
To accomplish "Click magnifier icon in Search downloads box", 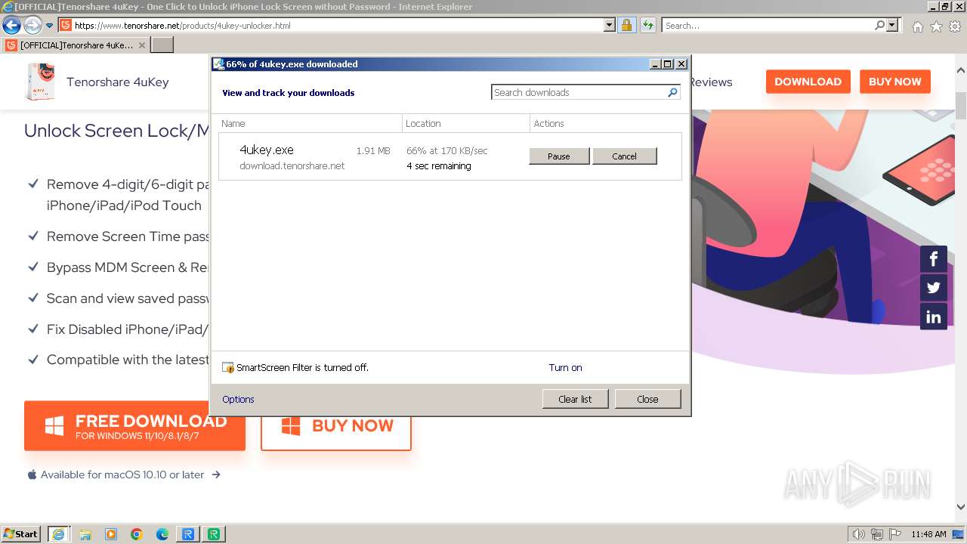I will [673, 92].
